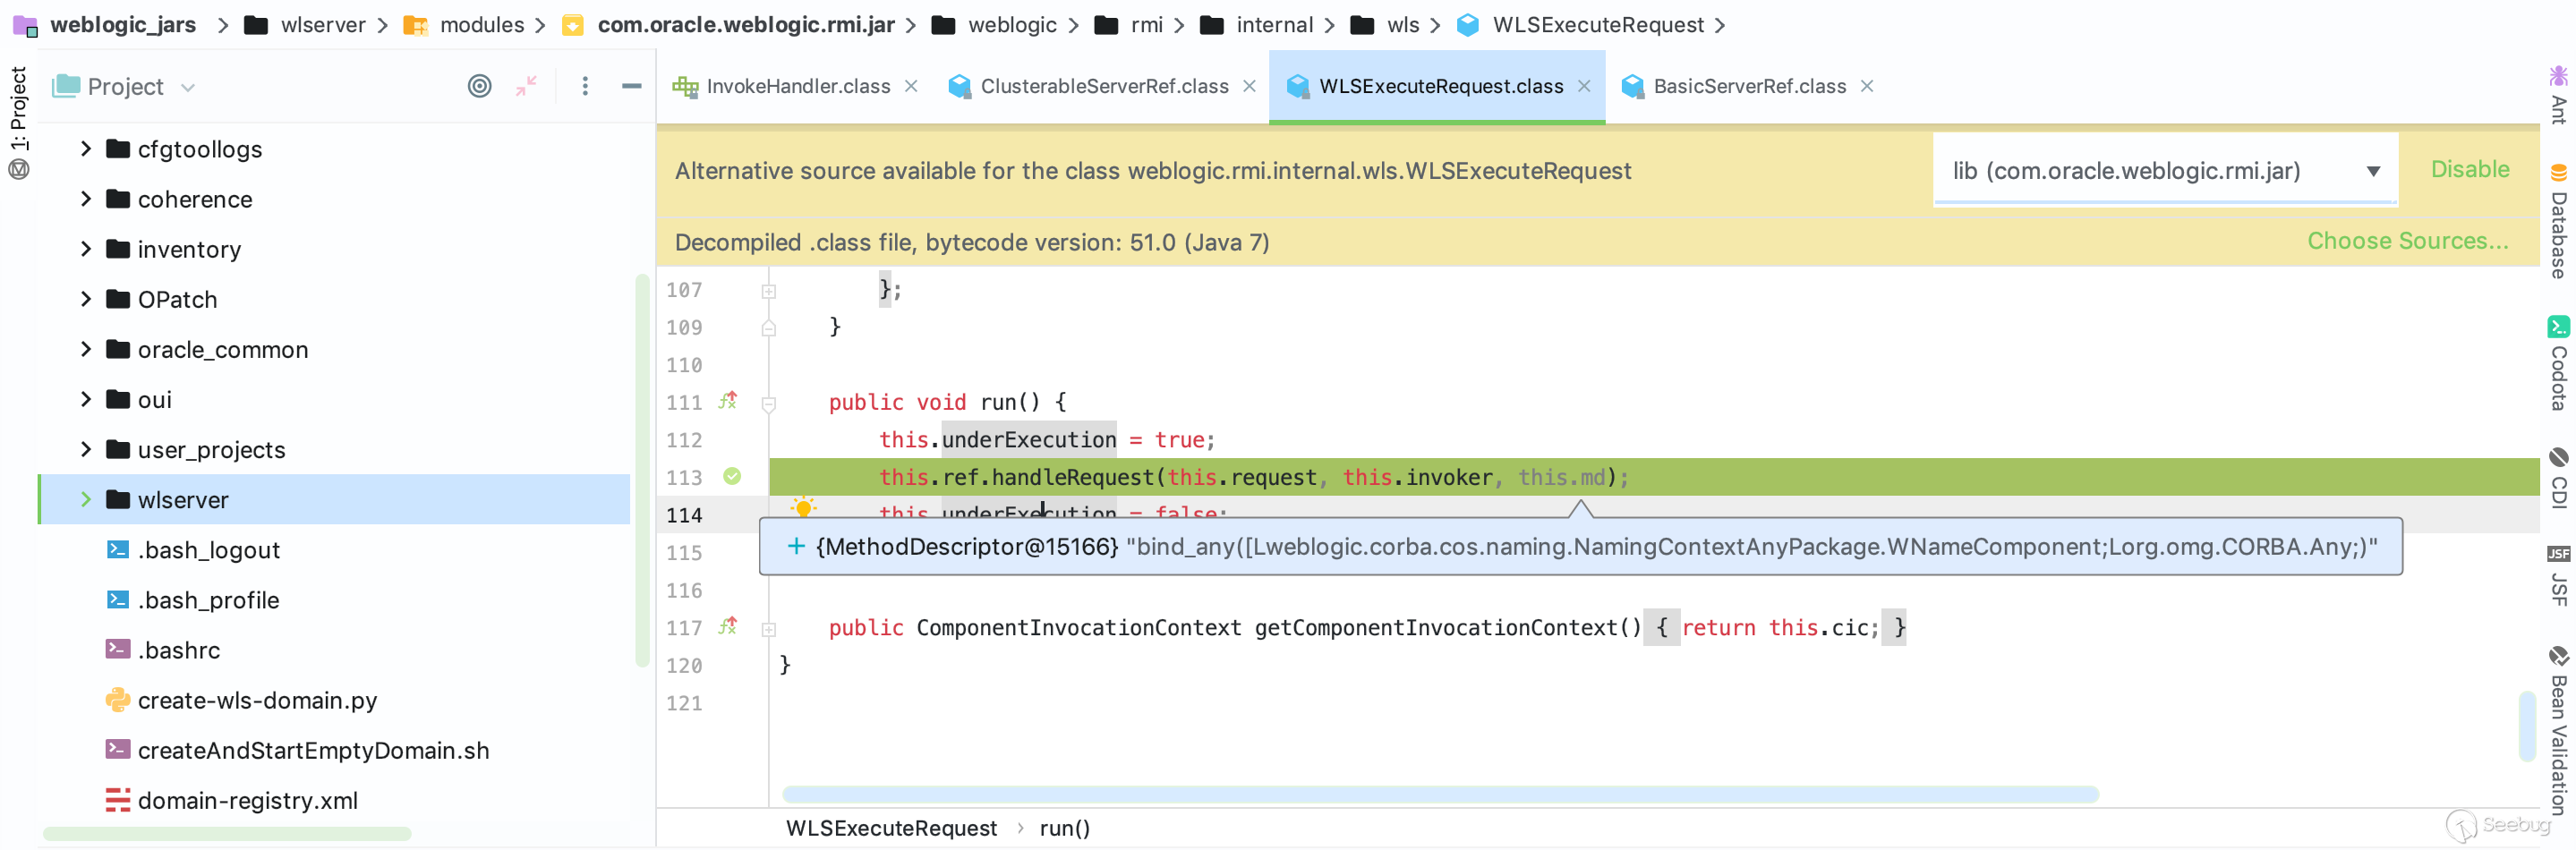
Task: Toggle breakpoint on line 113
Action: (x=732, y=477)
